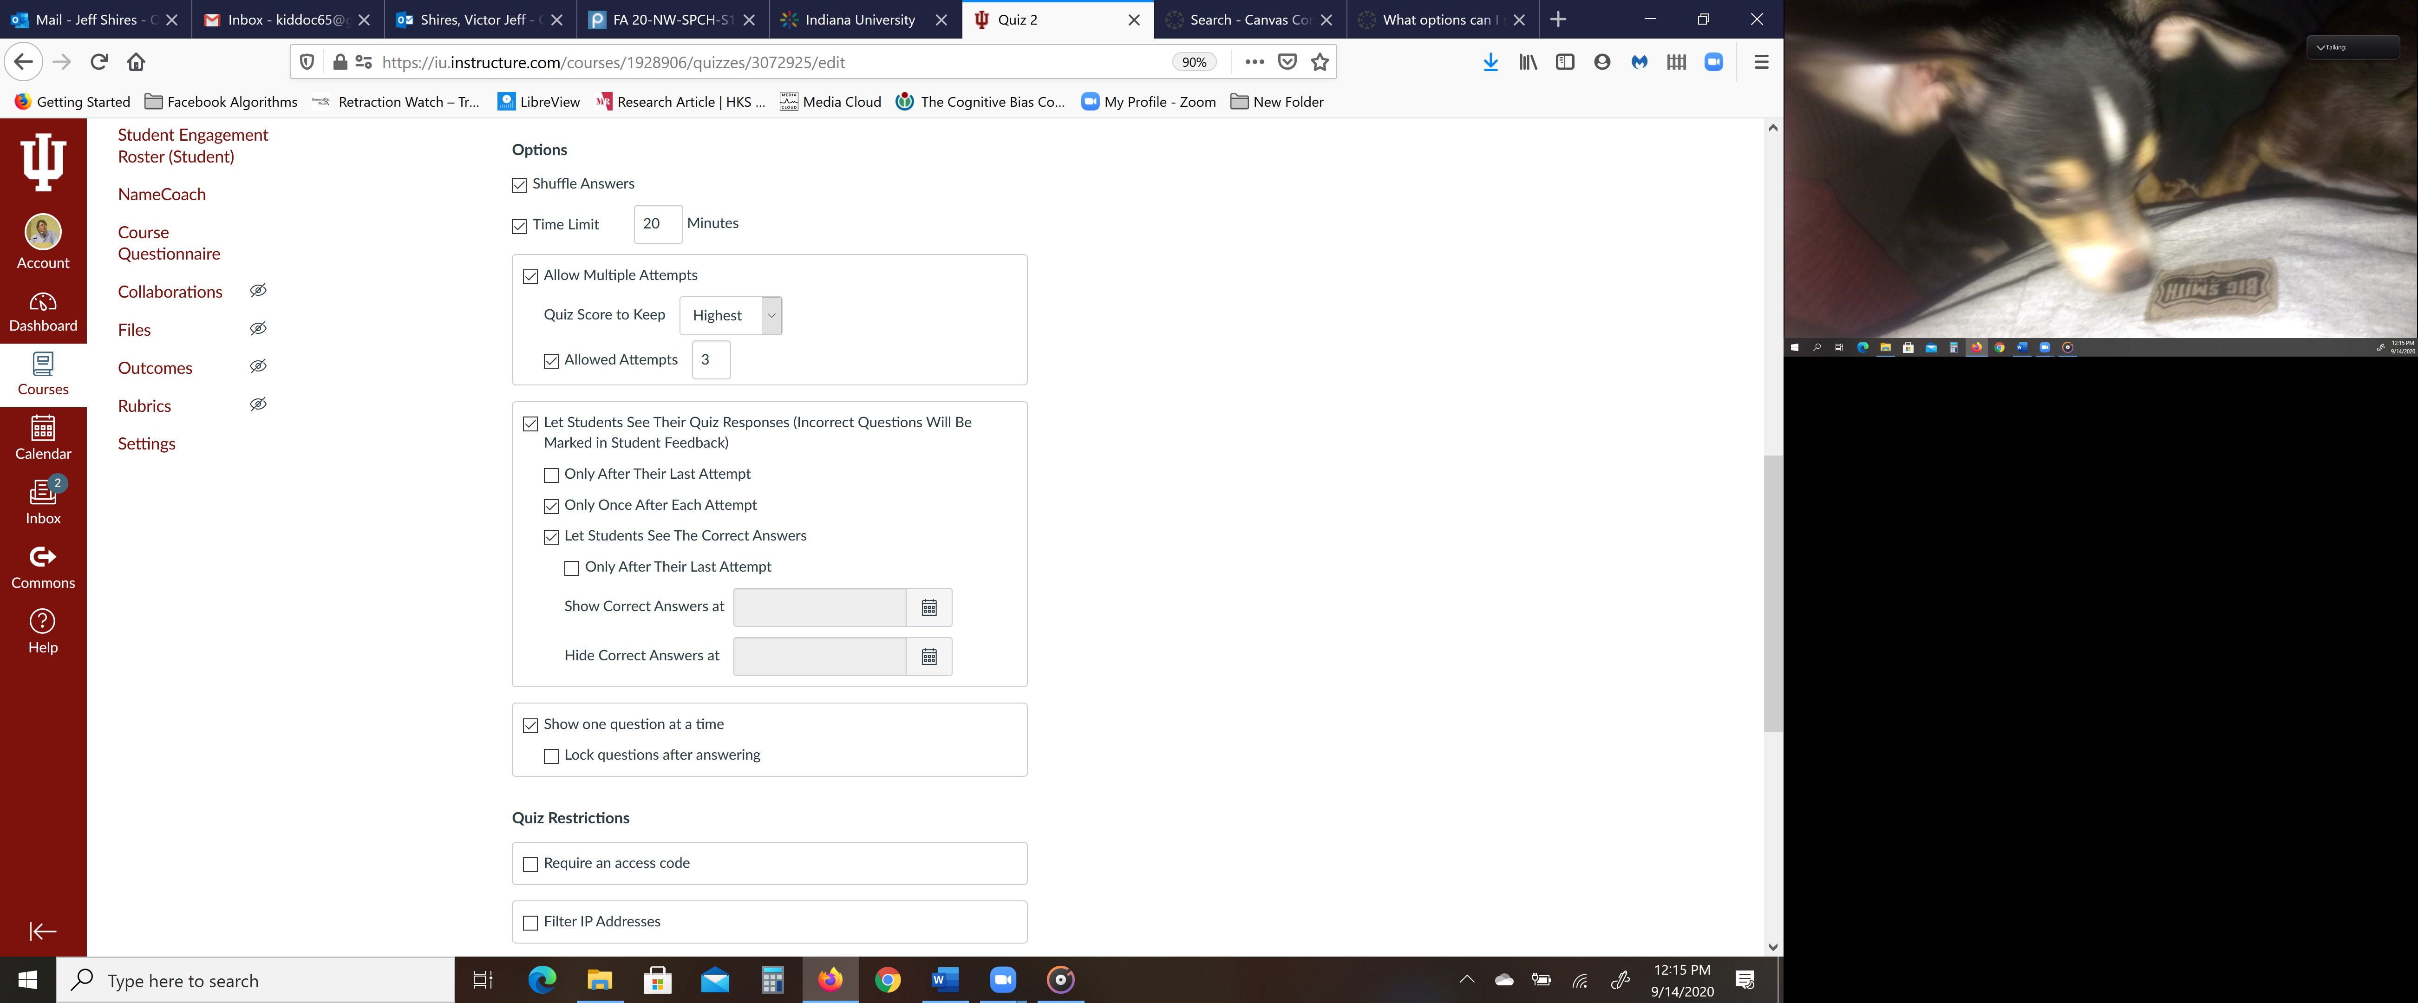Toggle the Shuffle Answers checkbox
Viewport: 2418px width, 1003px height.
[x=519, y=185]
